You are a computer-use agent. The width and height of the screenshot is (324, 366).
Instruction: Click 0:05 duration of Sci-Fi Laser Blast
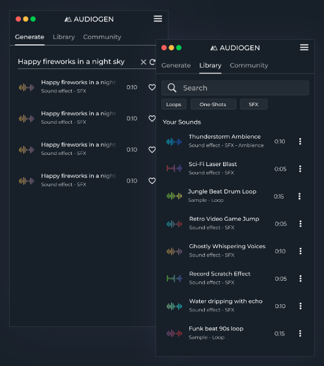(x=280, y=169)
